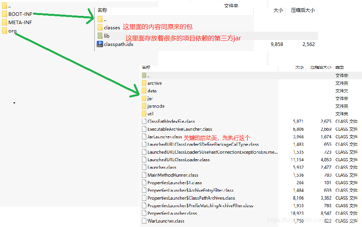Click the WarLauncher.class file icon
This screenshot has height=227, width=362.
pos(144,221)
